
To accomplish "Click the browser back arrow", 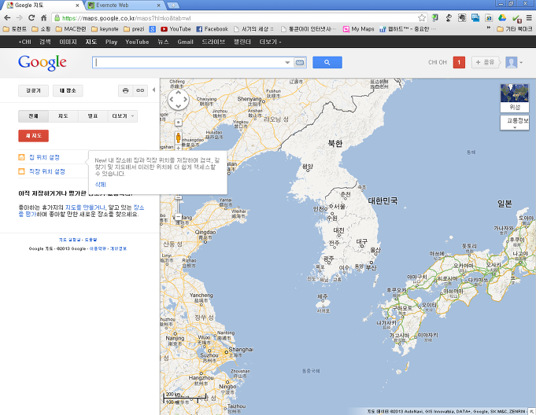I will pyautogui.click(x=7, y=18).
